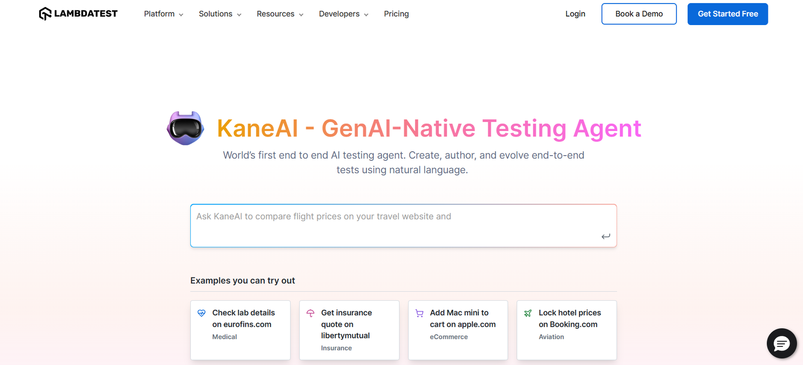Open the chat support bubble
803x365 pixels.
(781, 343)
